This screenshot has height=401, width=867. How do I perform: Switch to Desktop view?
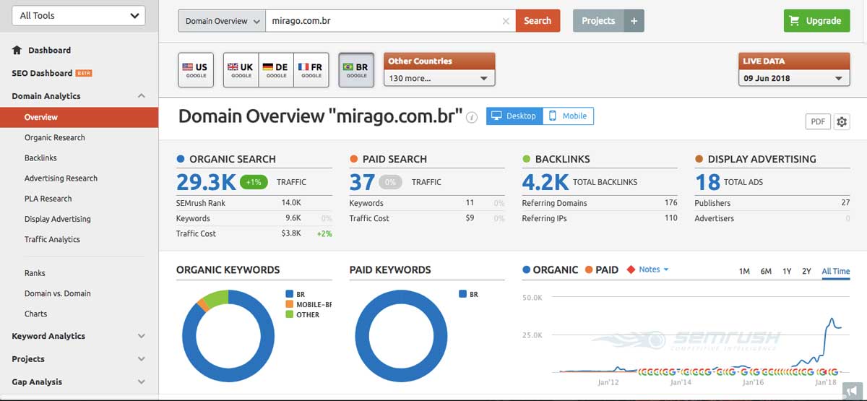514,116
